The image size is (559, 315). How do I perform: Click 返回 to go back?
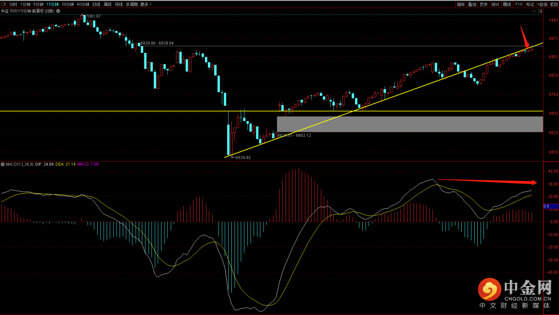click(x=554, y=4)
